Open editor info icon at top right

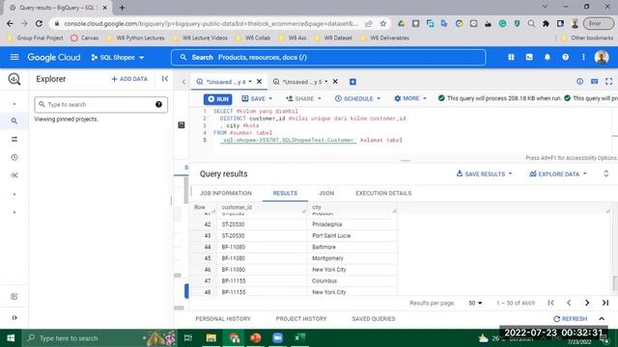(x=579, y=81)
